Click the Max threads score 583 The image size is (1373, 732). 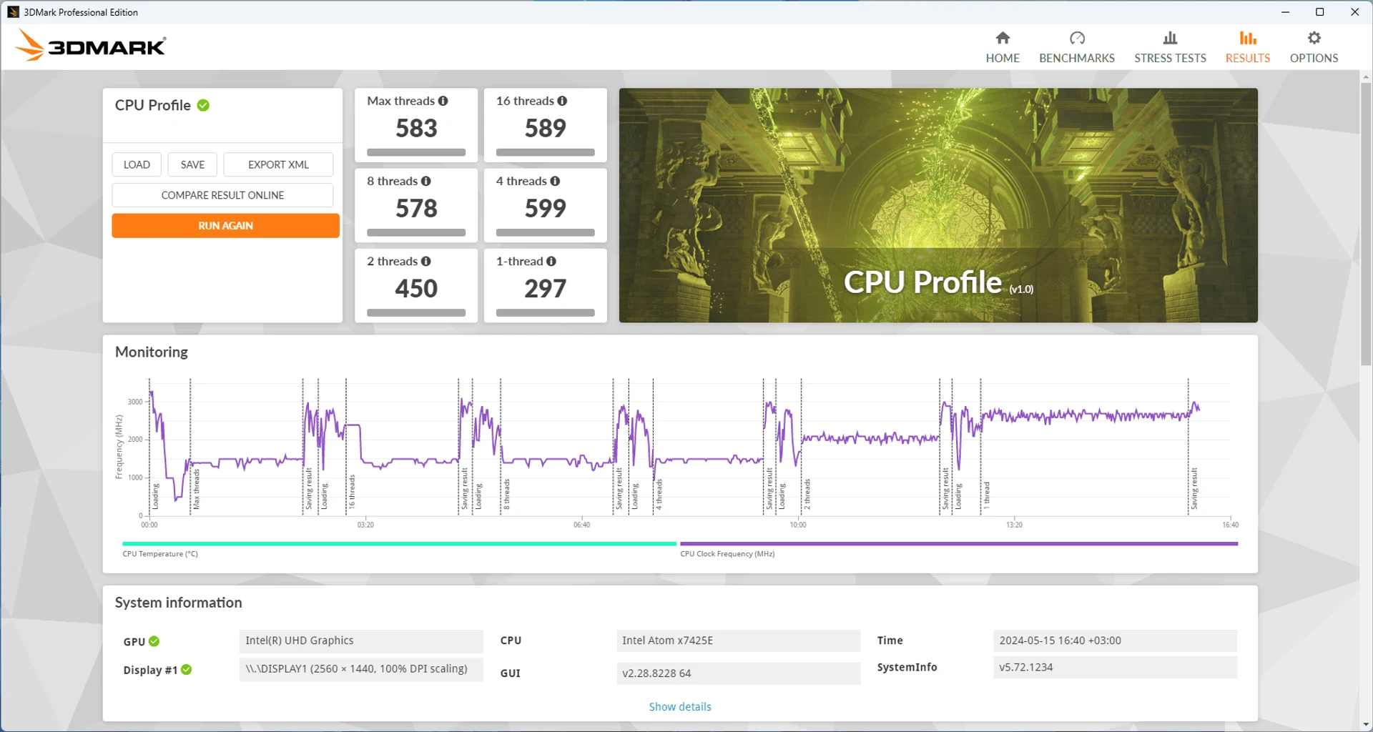pos(416,129)
